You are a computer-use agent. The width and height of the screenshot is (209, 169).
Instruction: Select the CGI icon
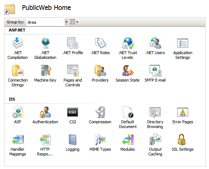[x=73, y=112]
